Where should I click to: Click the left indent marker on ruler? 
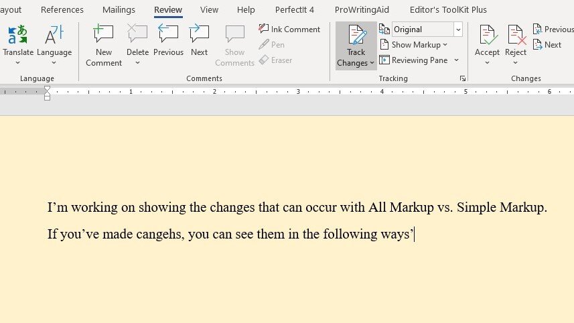coord(47,98)
